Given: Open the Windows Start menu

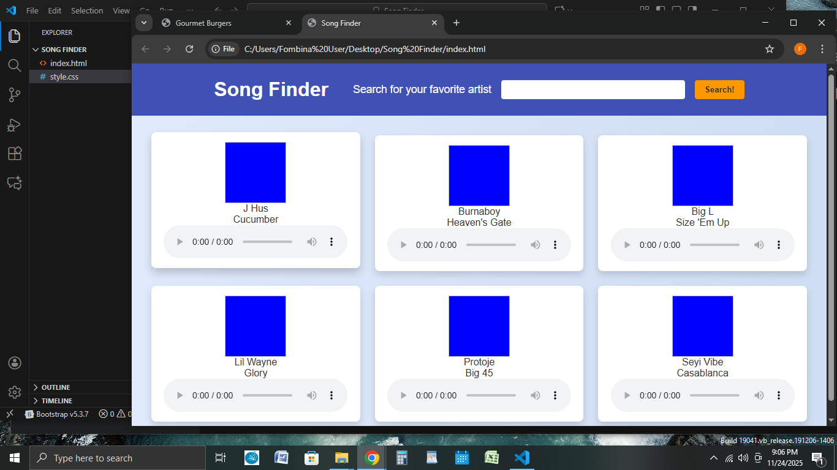Looking at the screenshot, I should (14, 458).
